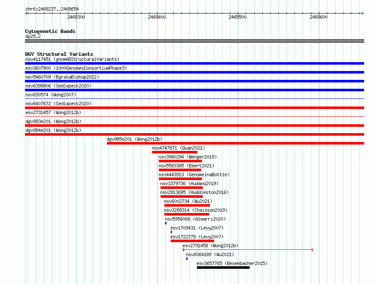Open the nsv4747871 Quan2021 label
Screen dimensions: 376x284
point(178,148)
